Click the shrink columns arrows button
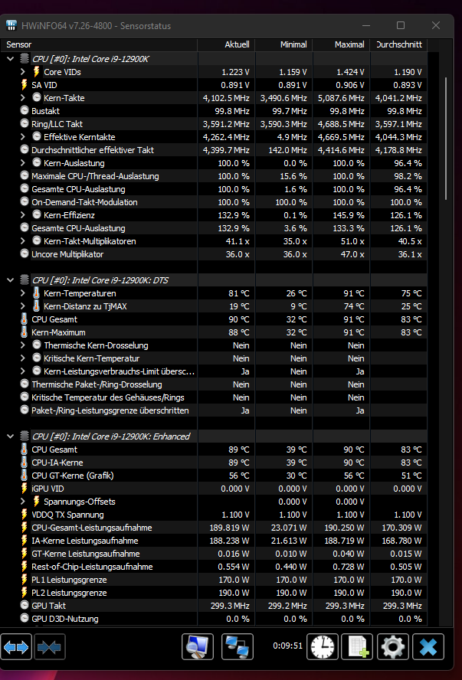Screen dimensions: 462x680 tap(50, 646)
